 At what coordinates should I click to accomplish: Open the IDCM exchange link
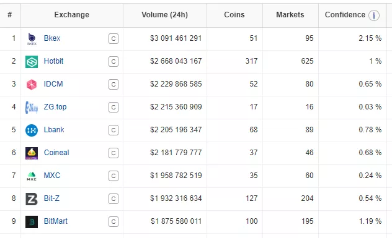click(53, 84)
